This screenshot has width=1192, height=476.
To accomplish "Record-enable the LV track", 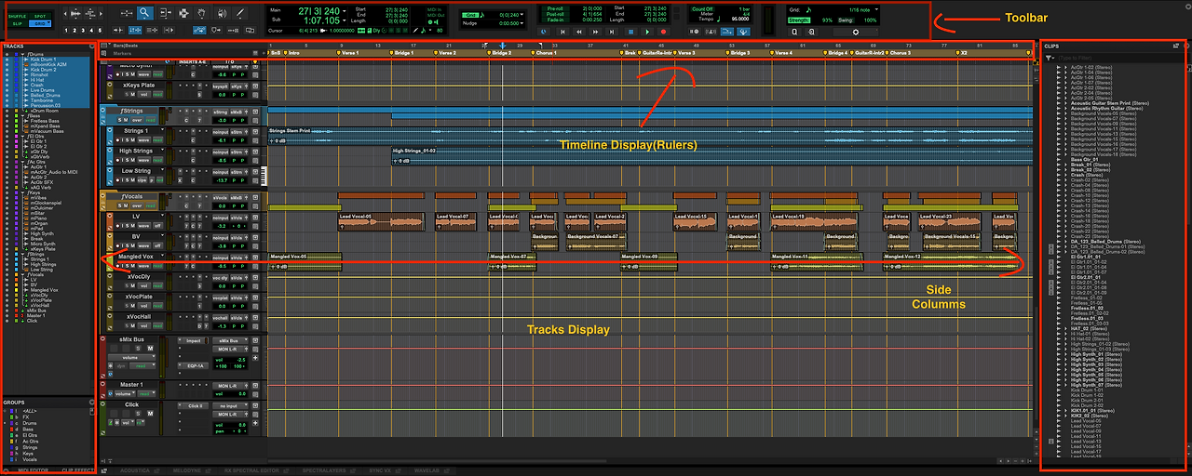I will (117, 226).
